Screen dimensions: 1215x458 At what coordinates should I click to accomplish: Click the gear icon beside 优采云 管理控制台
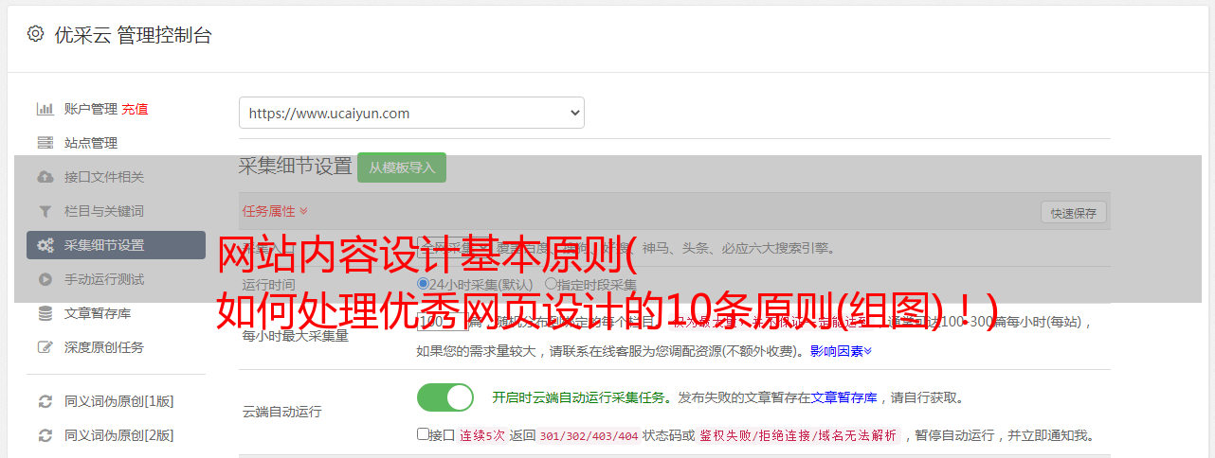tap(35, 34)
